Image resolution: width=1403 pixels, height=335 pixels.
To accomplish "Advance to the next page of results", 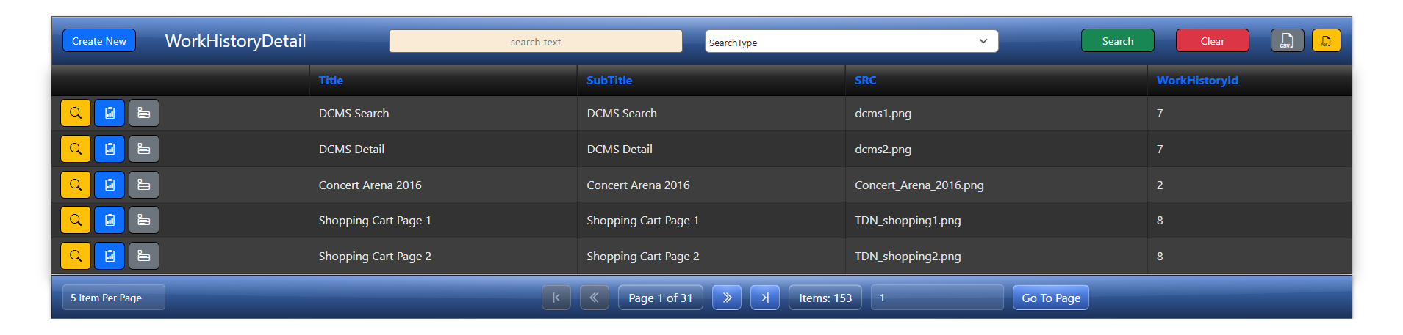I will click(x=727, y=298).
